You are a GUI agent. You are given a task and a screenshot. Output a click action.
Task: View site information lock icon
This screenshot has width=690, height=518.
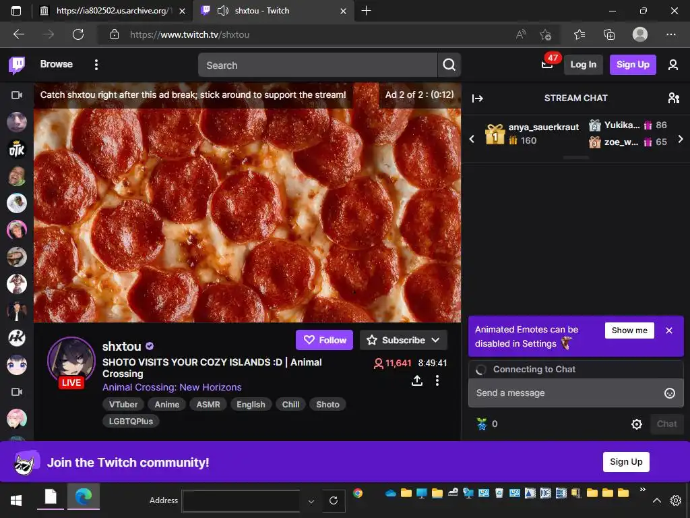pyautogui.click(x=115, y=34)
